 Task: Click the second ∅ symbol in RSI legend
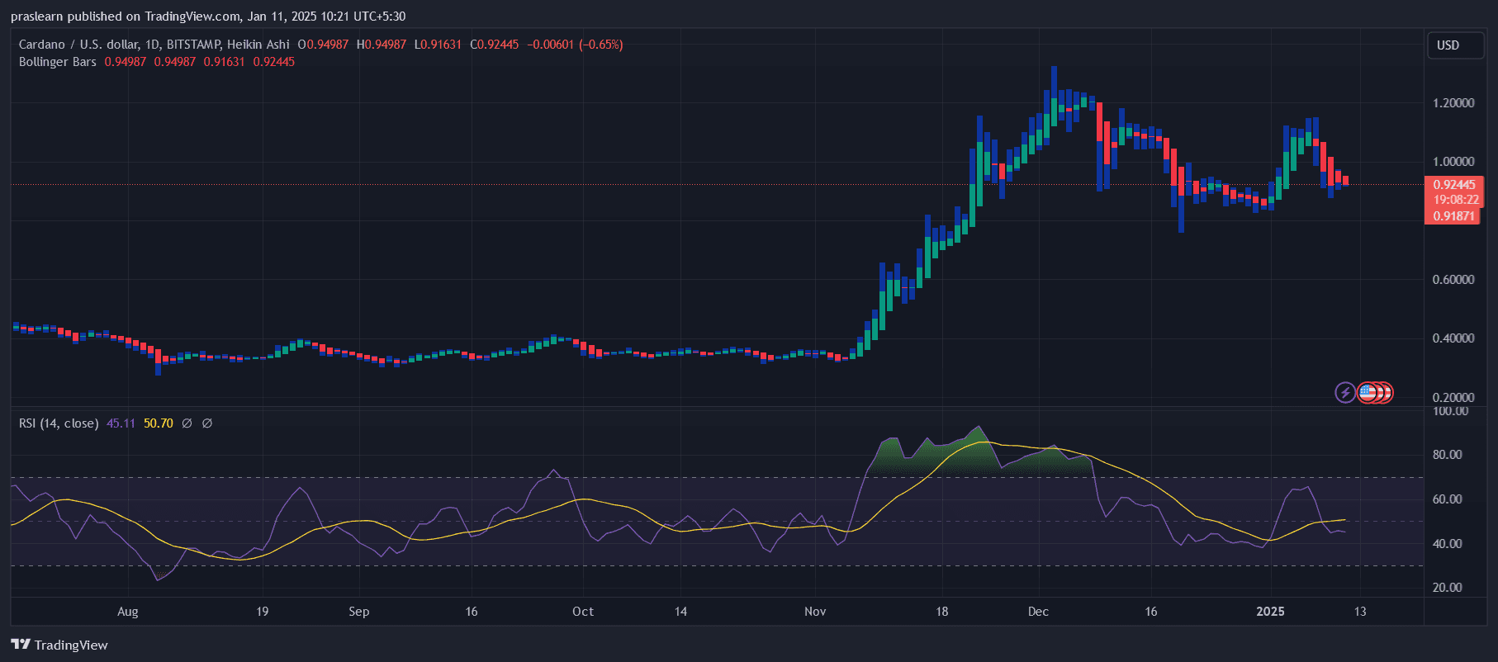pyautogui.click(x=207, y=423)
